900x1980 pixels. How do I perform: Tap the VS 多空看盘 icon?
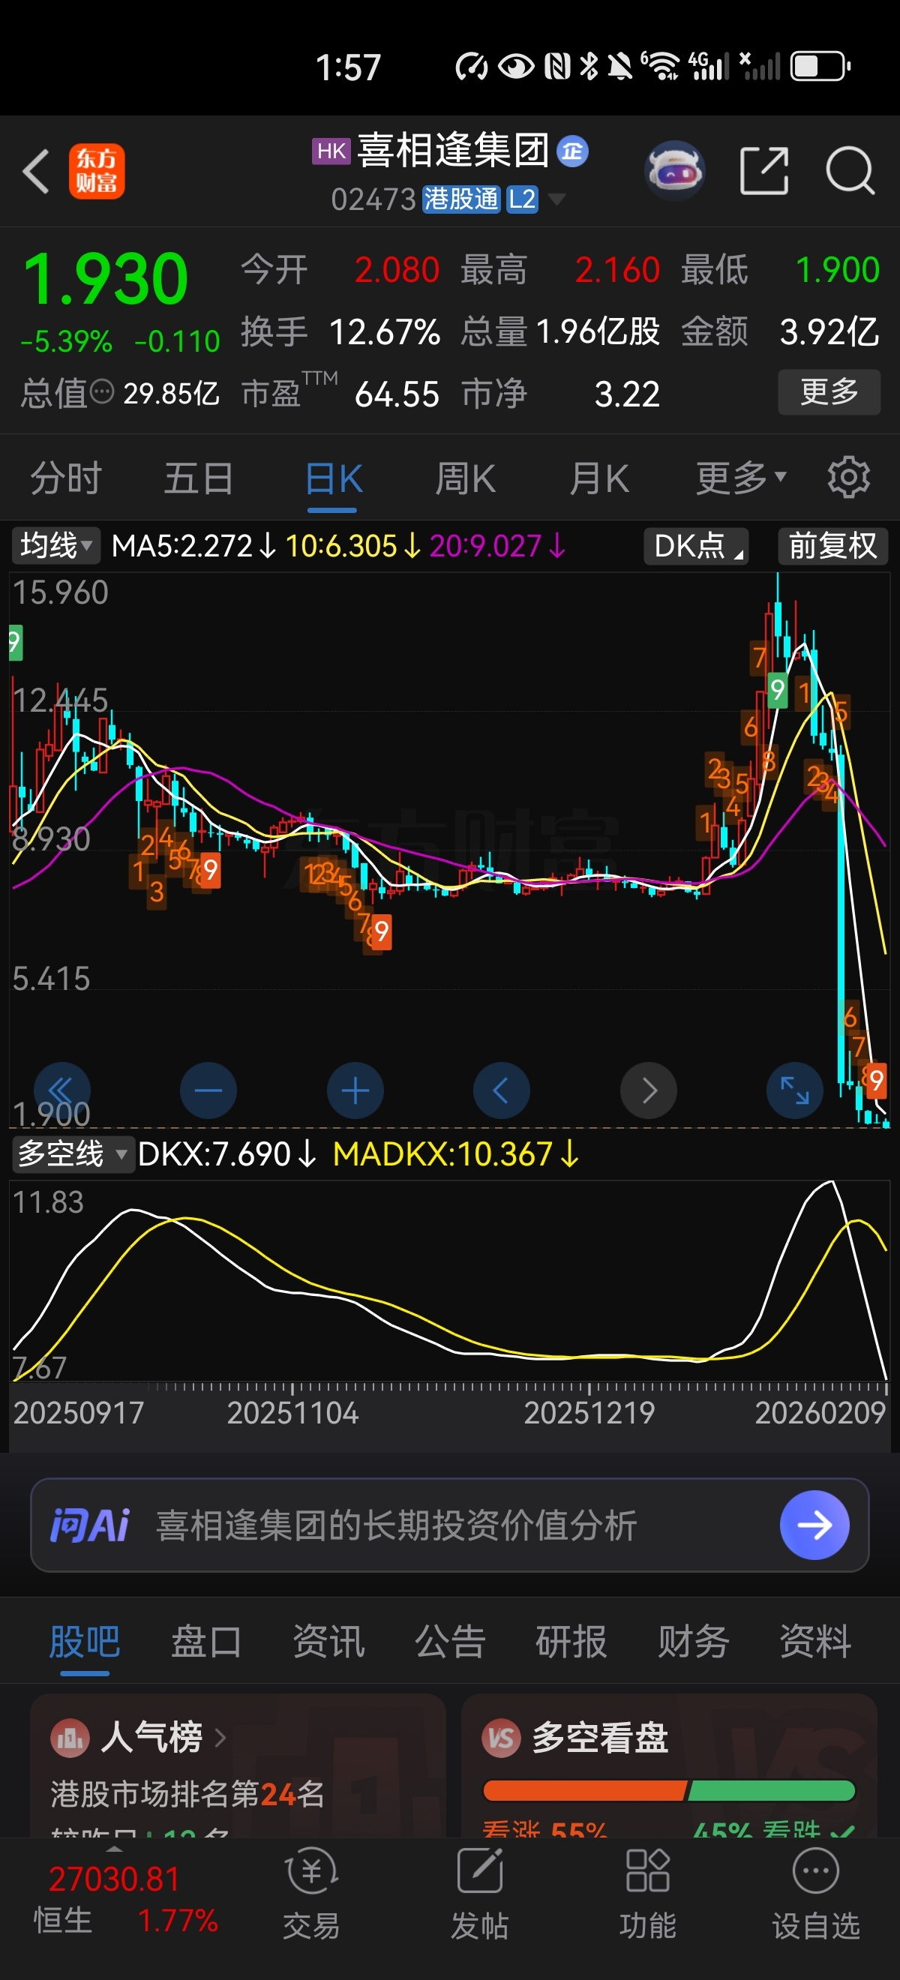point(501,1737)
